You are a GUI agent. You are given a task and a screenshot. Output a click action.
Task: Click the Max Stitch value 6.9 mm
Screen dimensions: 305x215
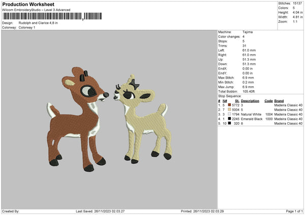(248, 78)
